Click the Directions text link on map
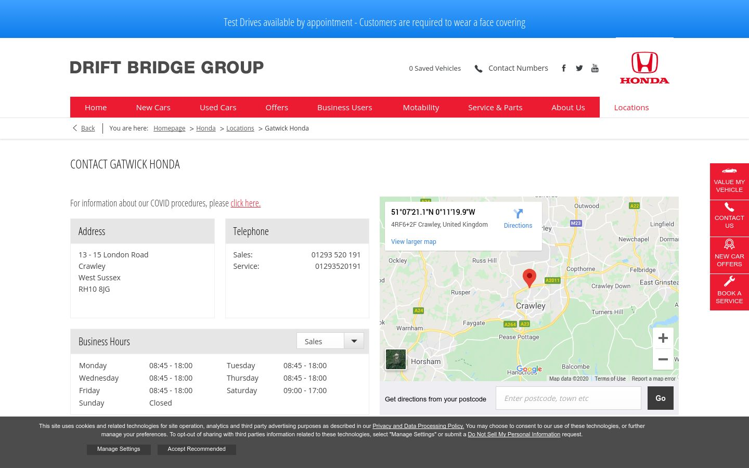749x468 pixels. 518,226
